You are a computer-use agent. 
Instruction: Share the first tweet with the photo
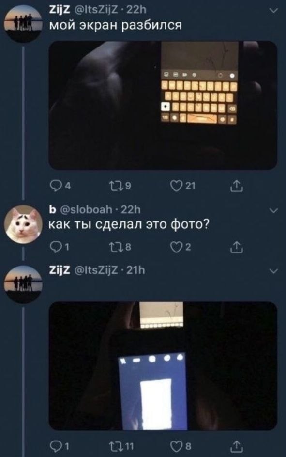[236, 186]
